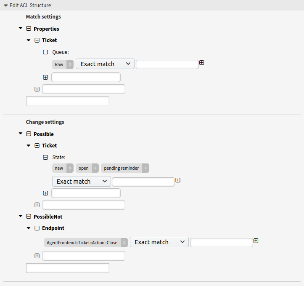Click the minus icon beside State

point(45,157)
